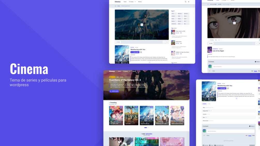
Task: Expand TV shows dropdown in top movie page header
Action: tap(132, 2)
